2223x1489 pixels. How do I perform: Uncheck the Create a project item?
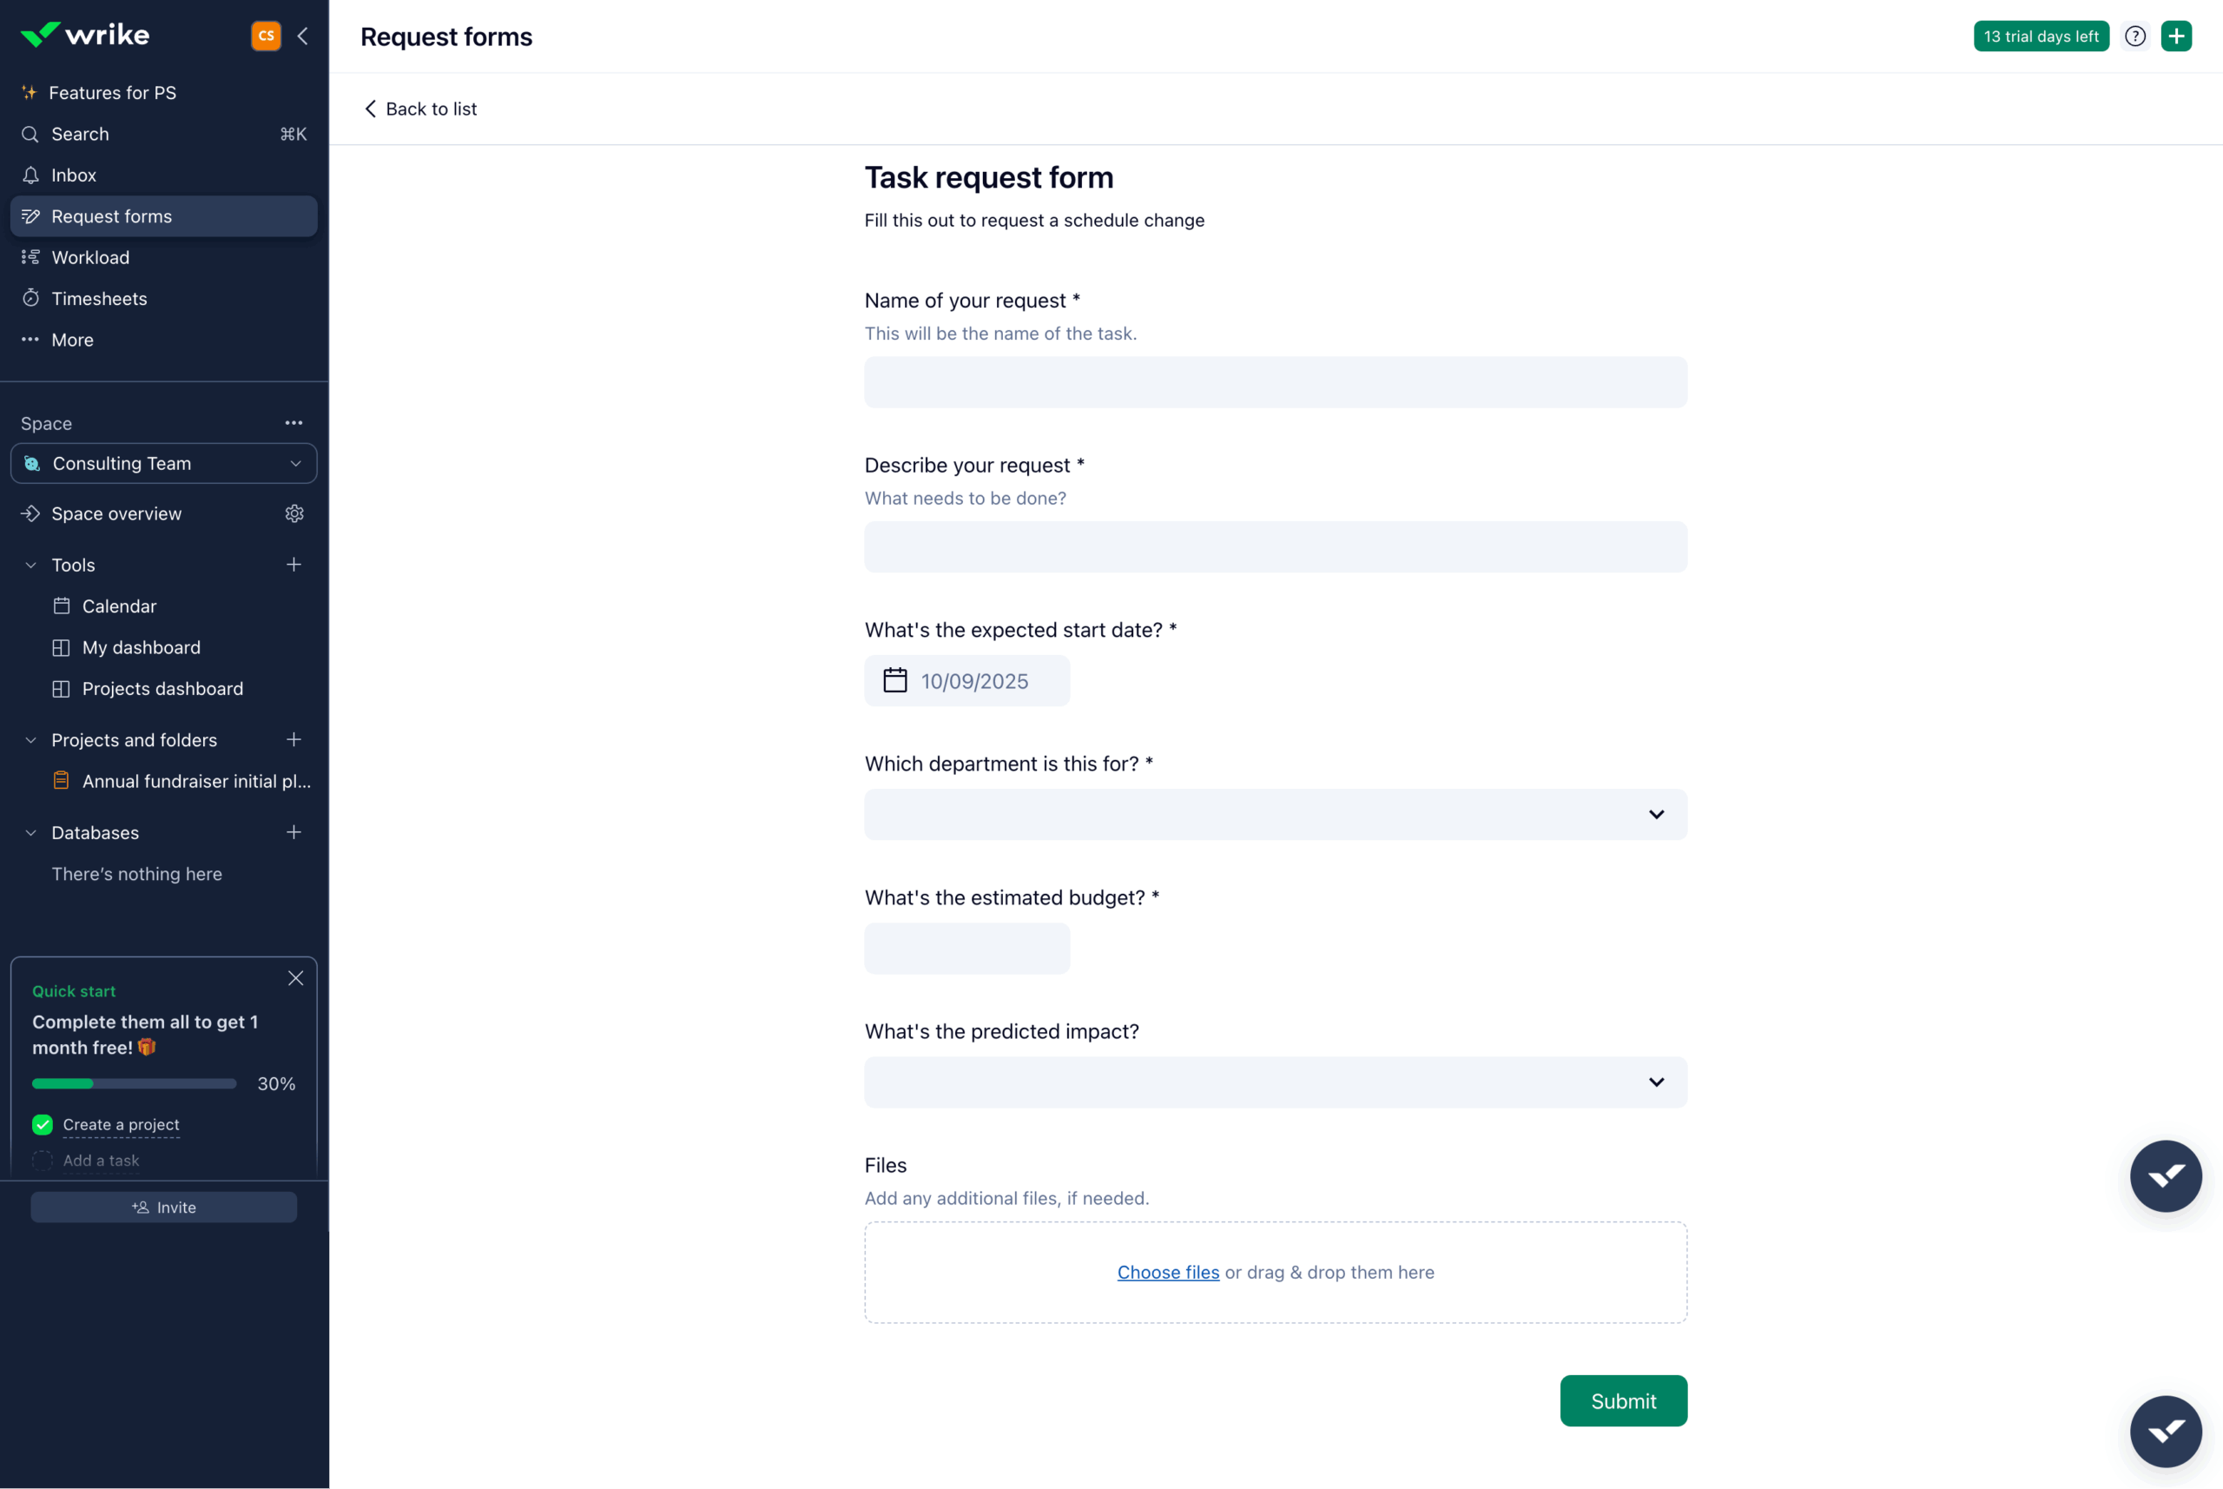coord(42,1124)
